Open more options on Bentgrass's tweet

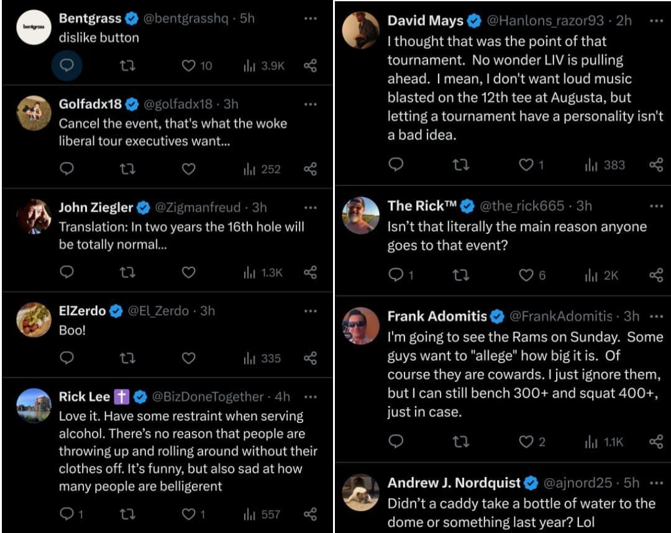(x=311, y=17)
